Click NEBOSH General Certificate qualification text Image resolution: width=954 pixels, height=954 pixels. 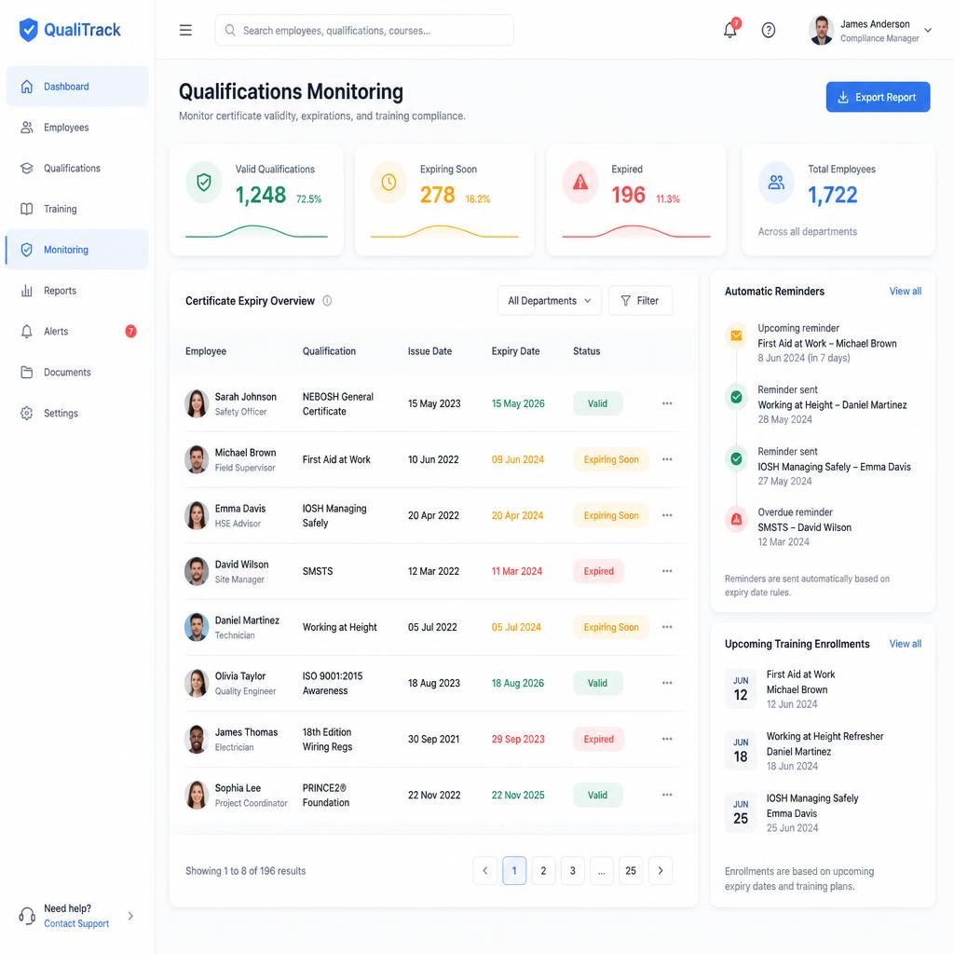[x=337, y=404]
